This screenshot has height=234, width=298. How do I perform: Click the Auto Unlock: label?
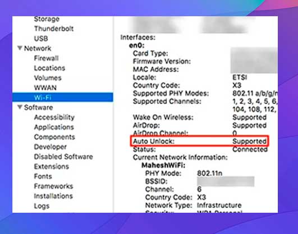(154, 141)
